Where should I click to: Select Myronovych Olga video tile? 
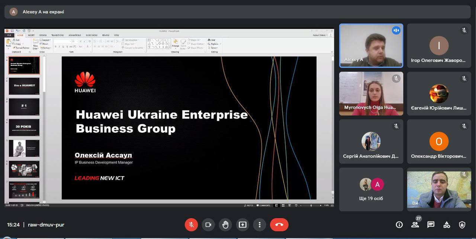pyautogui.click(x=371, y=94)
